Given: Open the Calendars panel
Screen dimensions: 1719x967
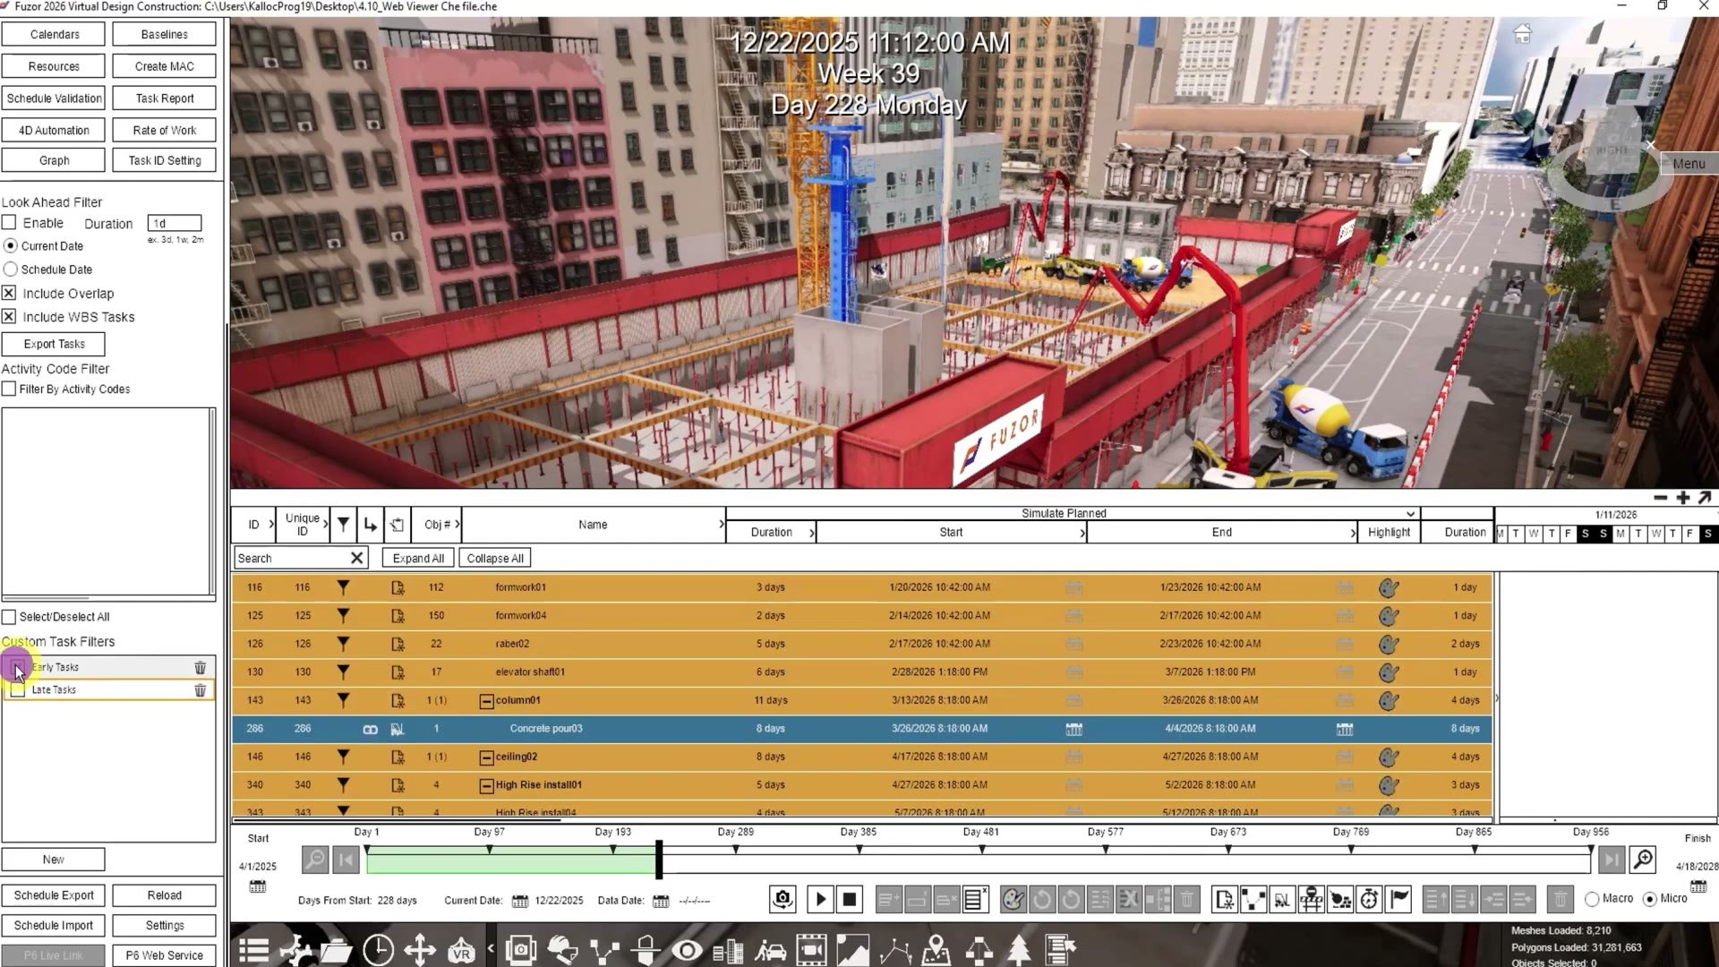Looking at the screenshot, I should point(54,34).
